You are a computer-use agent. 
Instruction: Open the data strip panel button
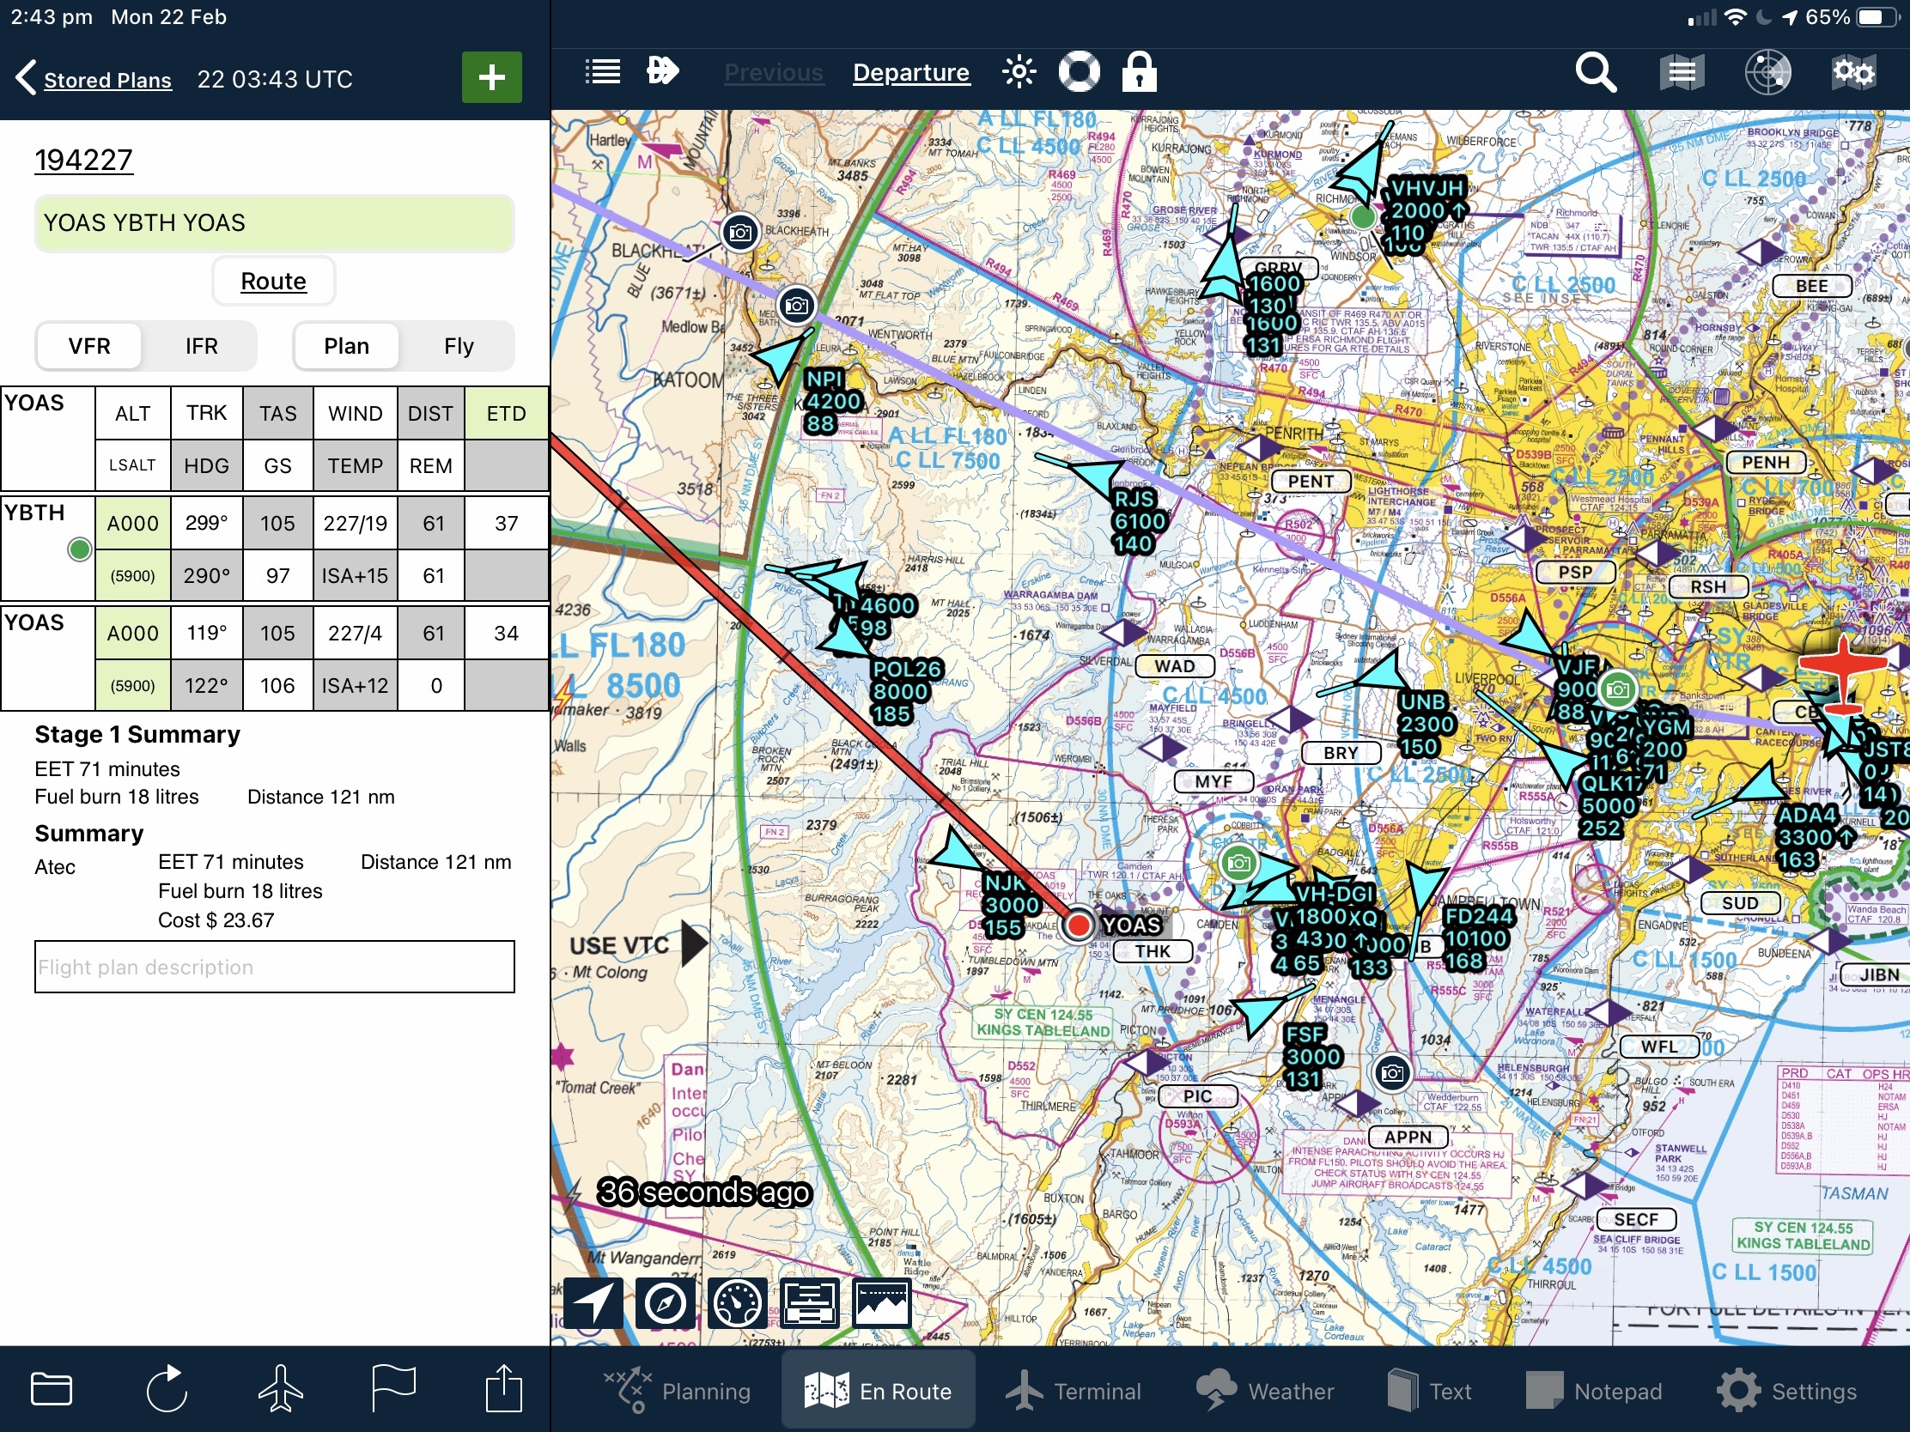tap(809, 1302)
